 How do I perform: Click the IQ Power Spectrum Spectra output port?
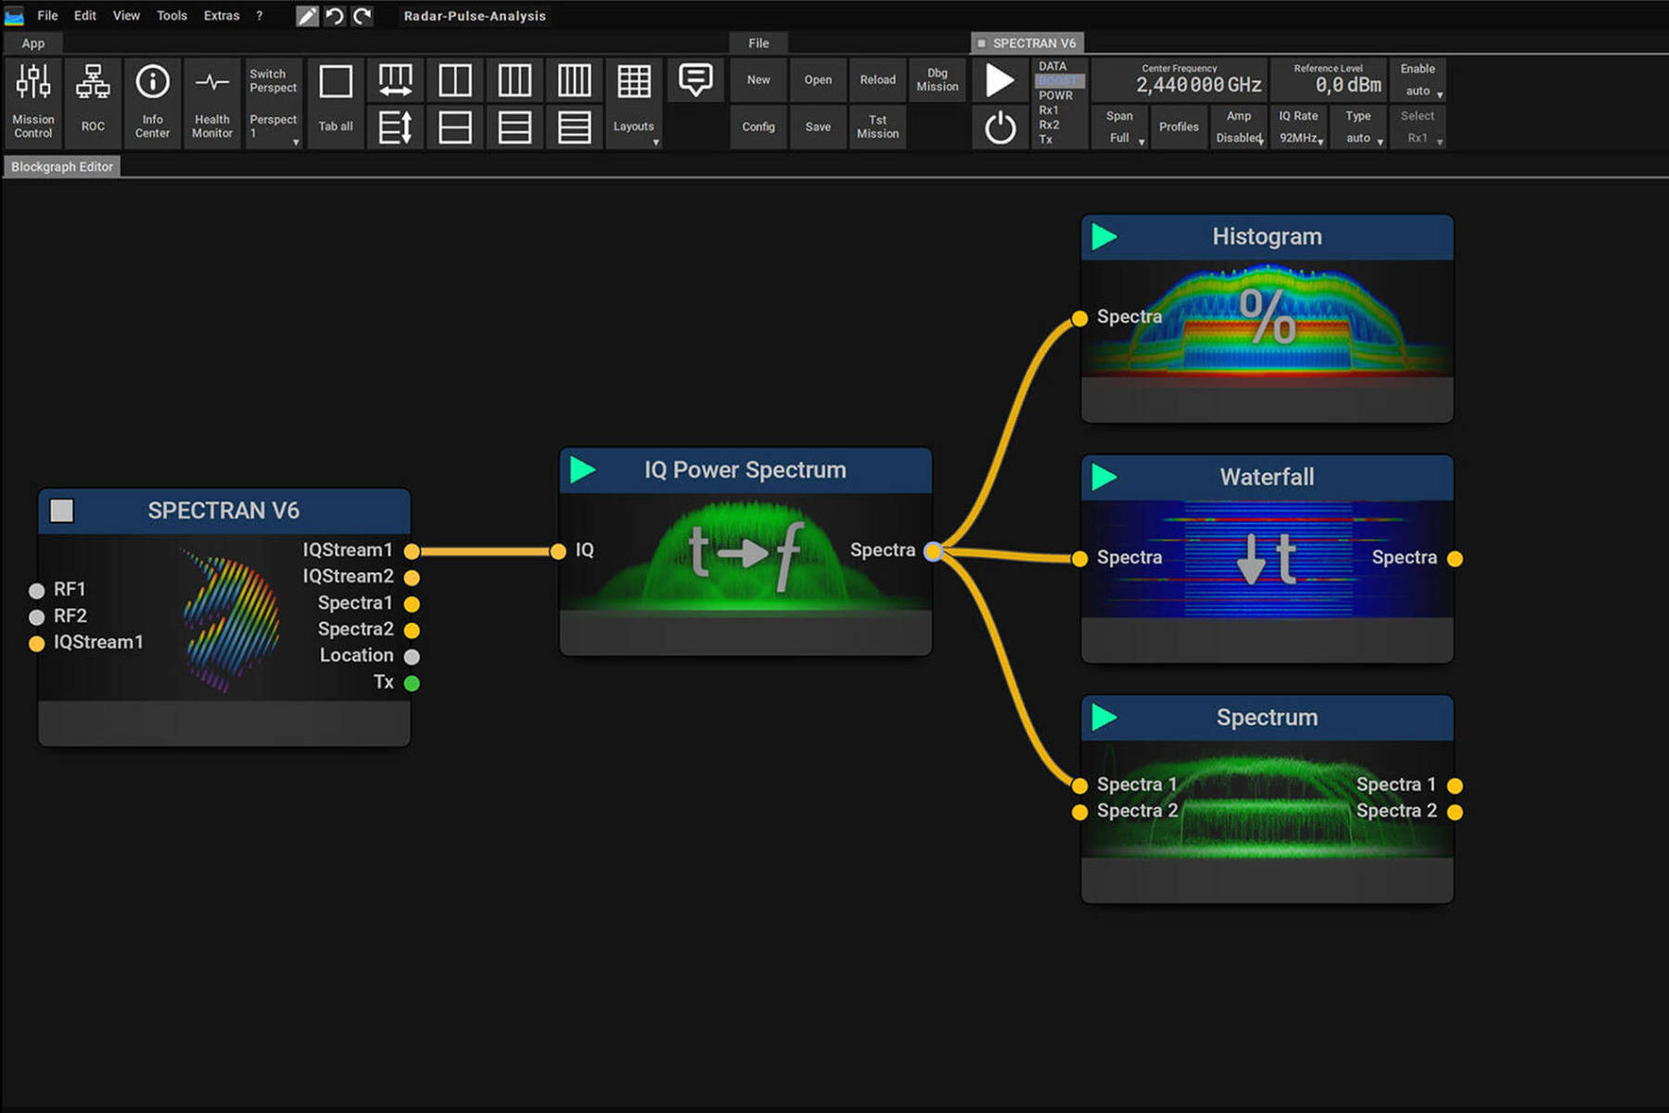[x=934, y=552]
